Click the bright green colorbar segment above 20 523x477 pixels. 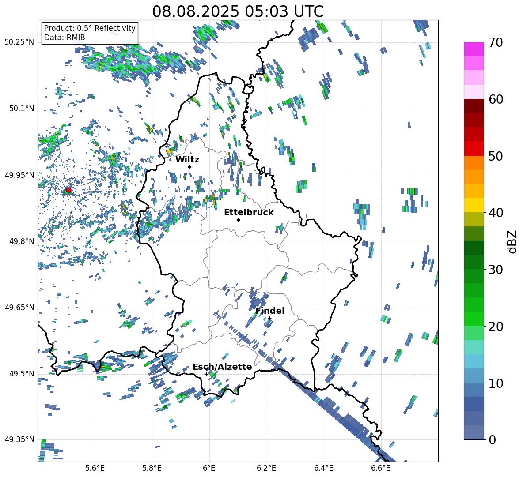point(474,319)
